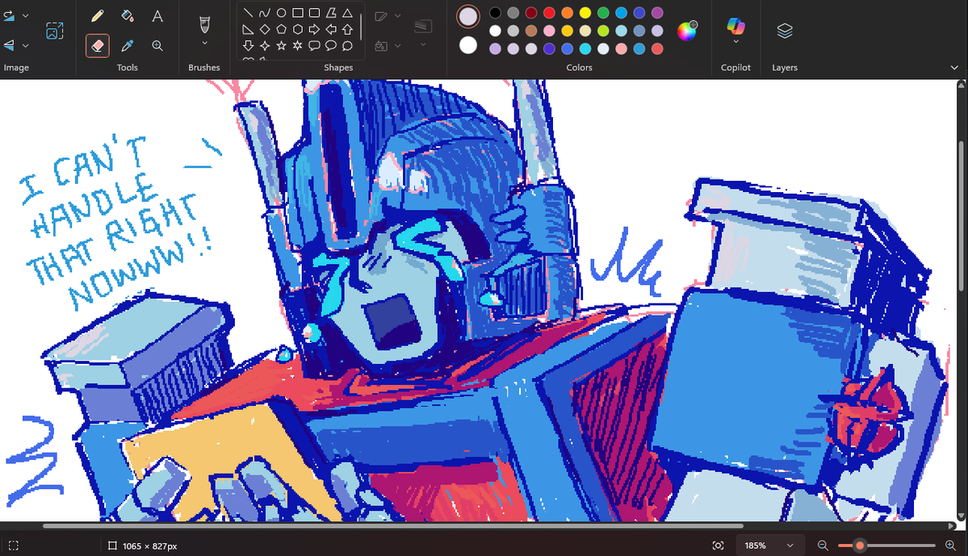Select the Five-point star shape
This screenshot has width=968, height=556.
click(281, 46)
